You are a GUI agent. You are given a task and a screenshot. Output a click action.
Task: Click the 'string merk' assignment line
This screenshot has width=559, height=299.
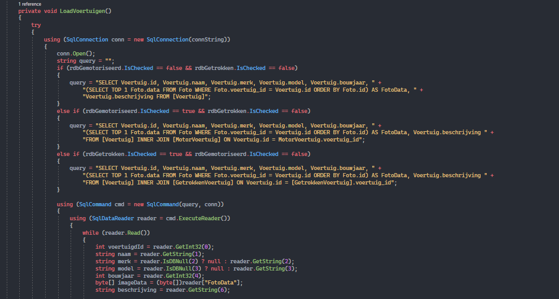(195, 261)
